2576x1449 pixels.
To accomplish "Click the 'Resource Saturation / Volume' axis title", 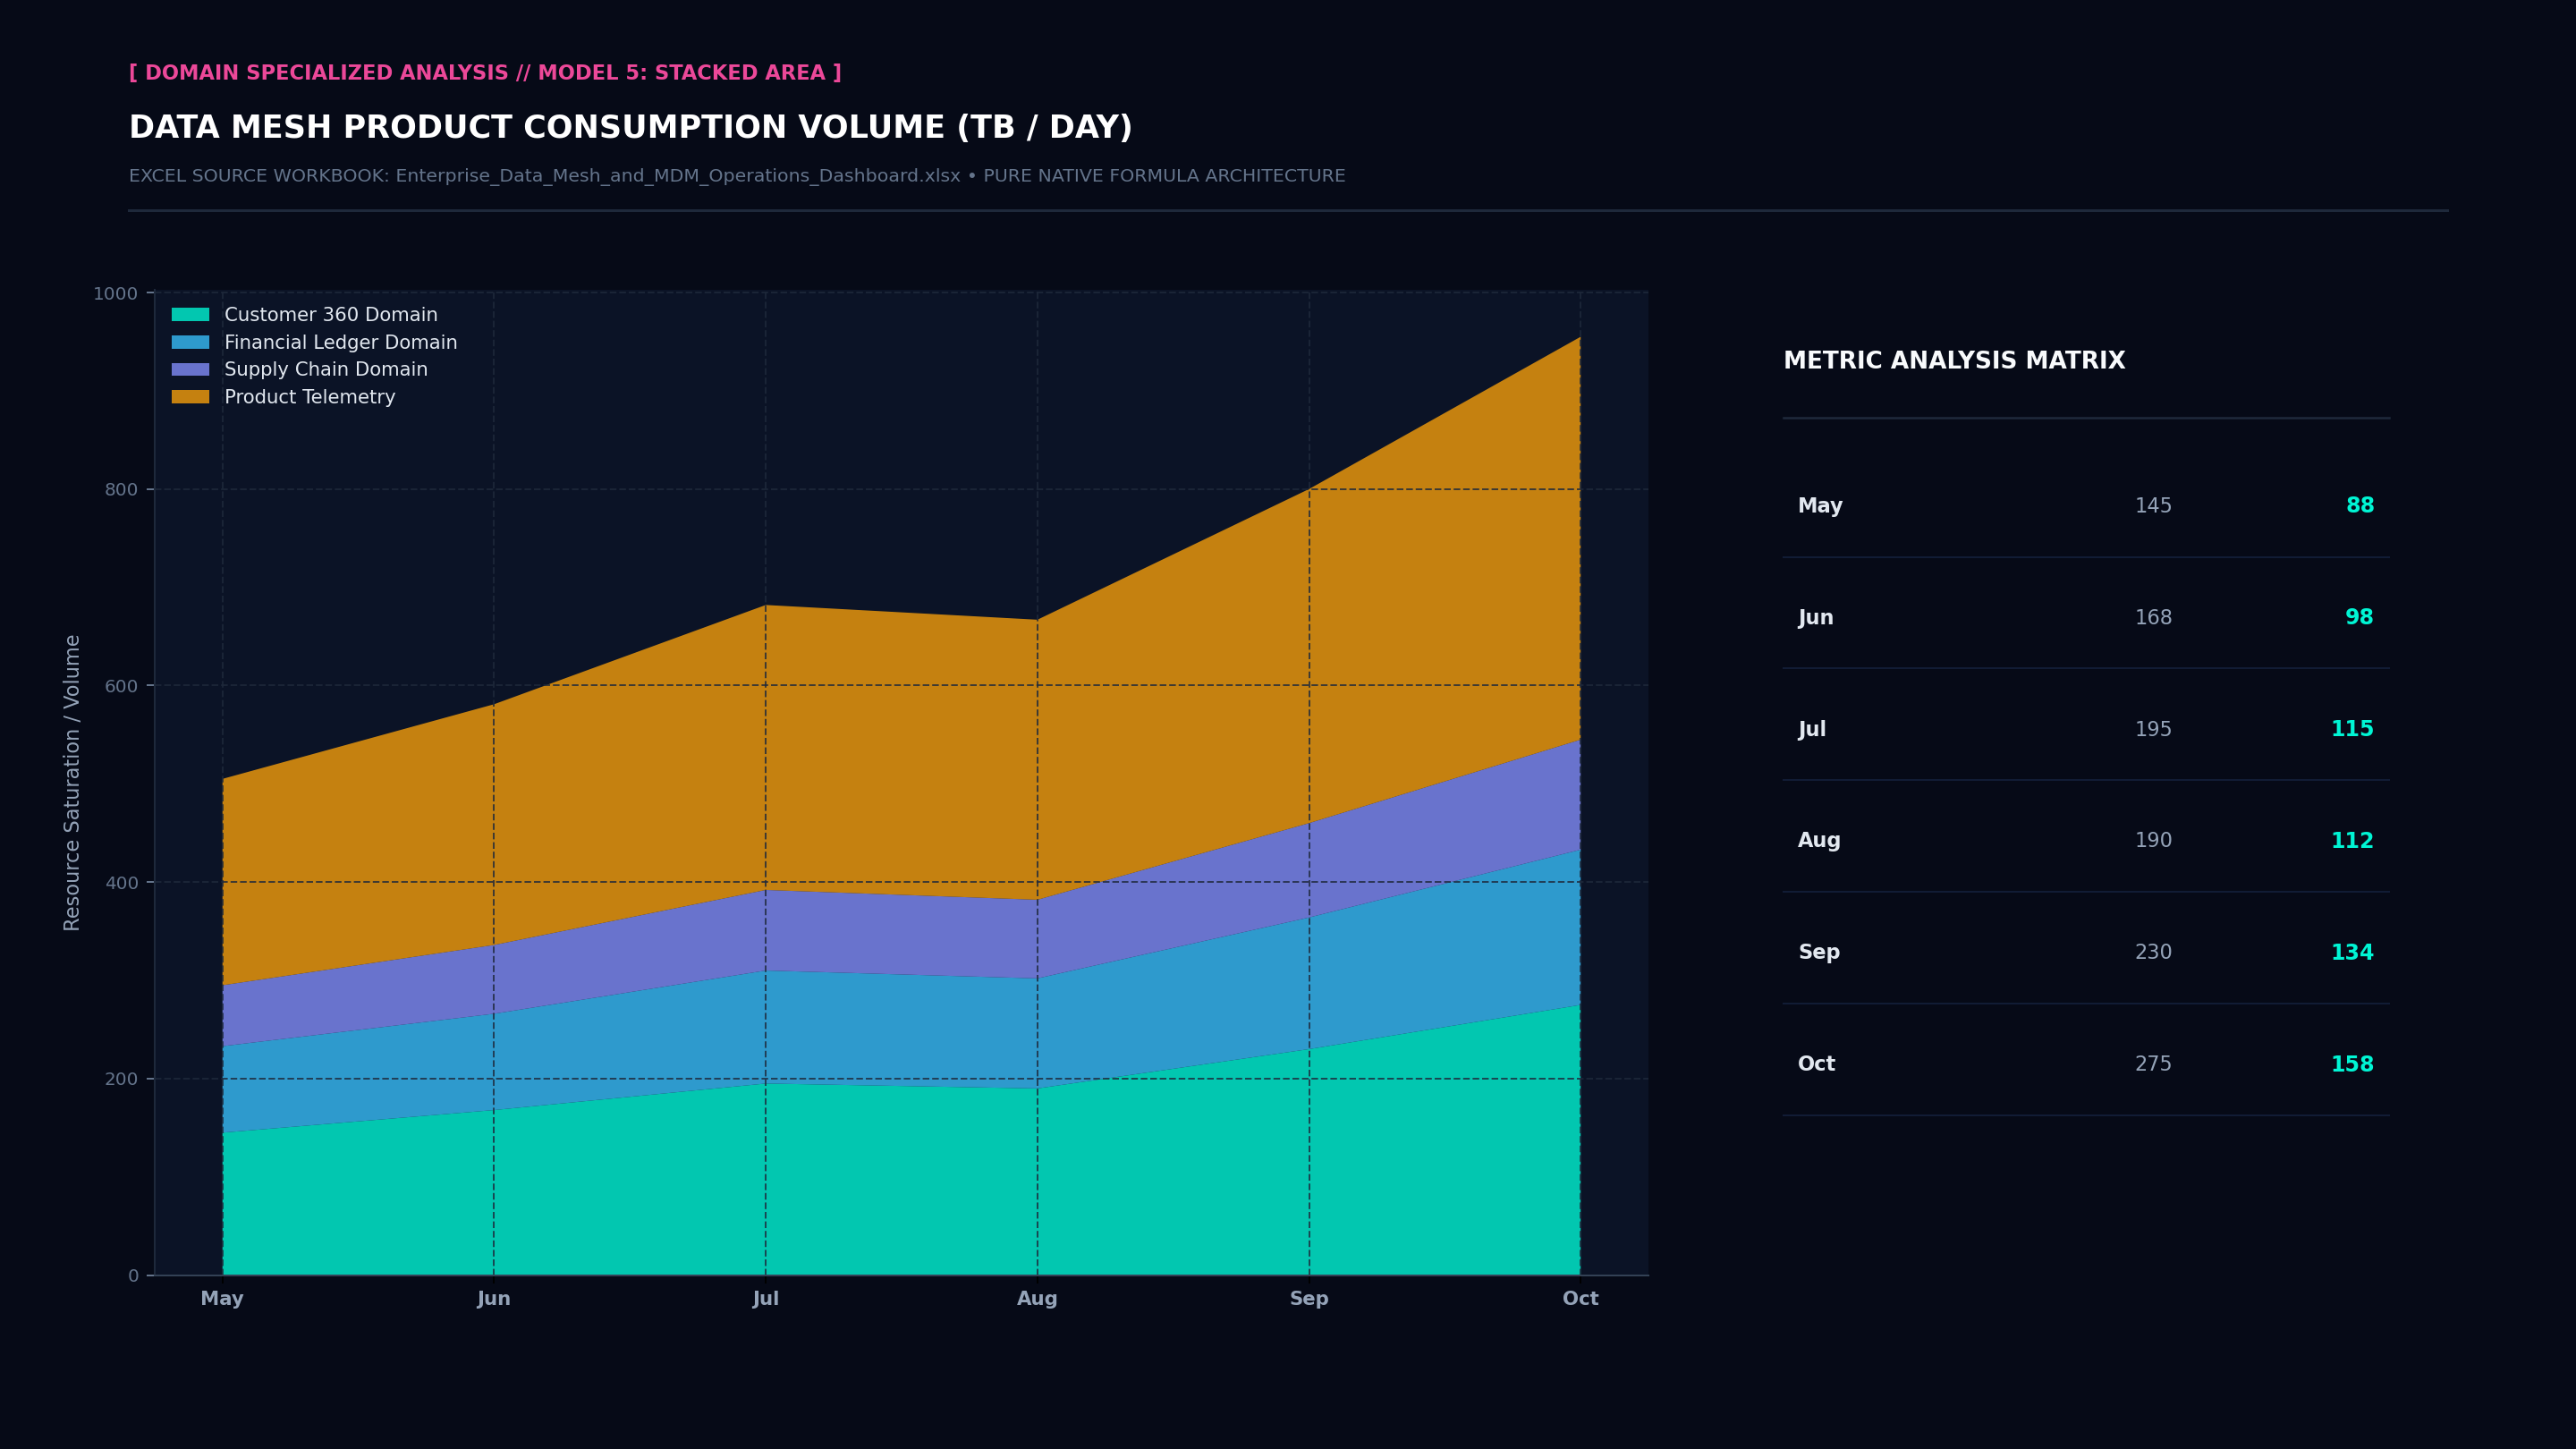I will (72, 783).
